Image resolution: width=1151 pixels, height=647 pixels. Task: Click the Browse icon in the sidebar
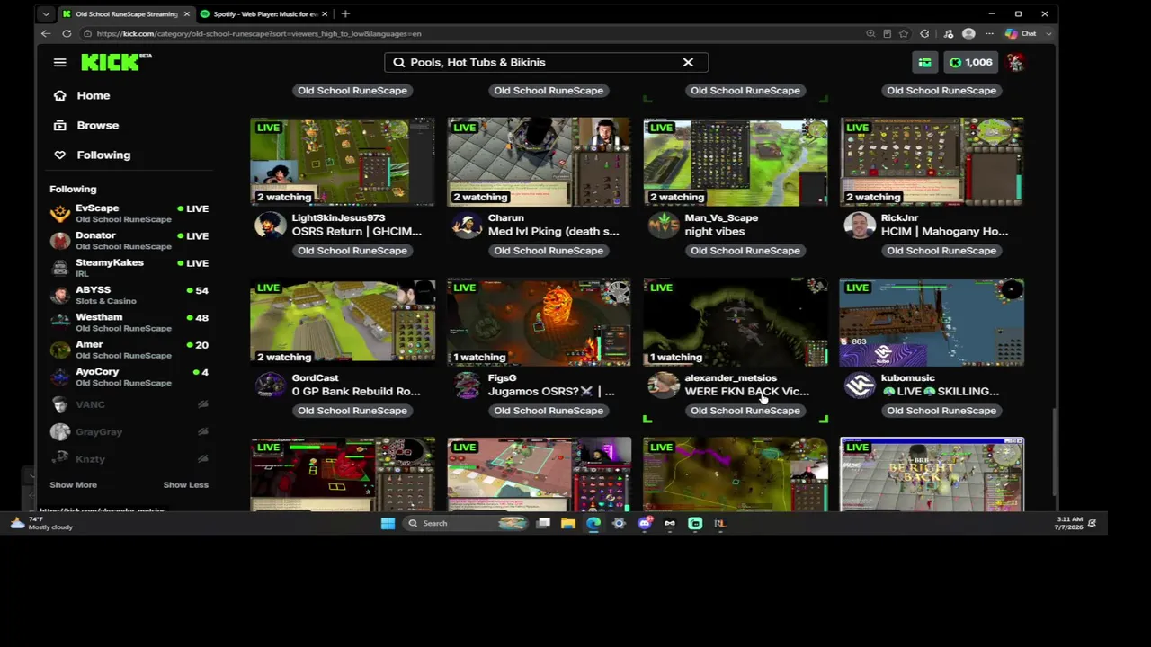59,125
